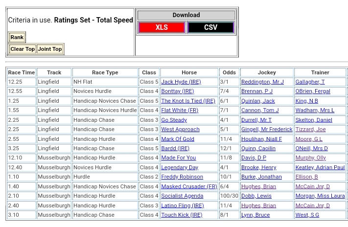Open Freddy Robinson horse link

click(182, 177)
